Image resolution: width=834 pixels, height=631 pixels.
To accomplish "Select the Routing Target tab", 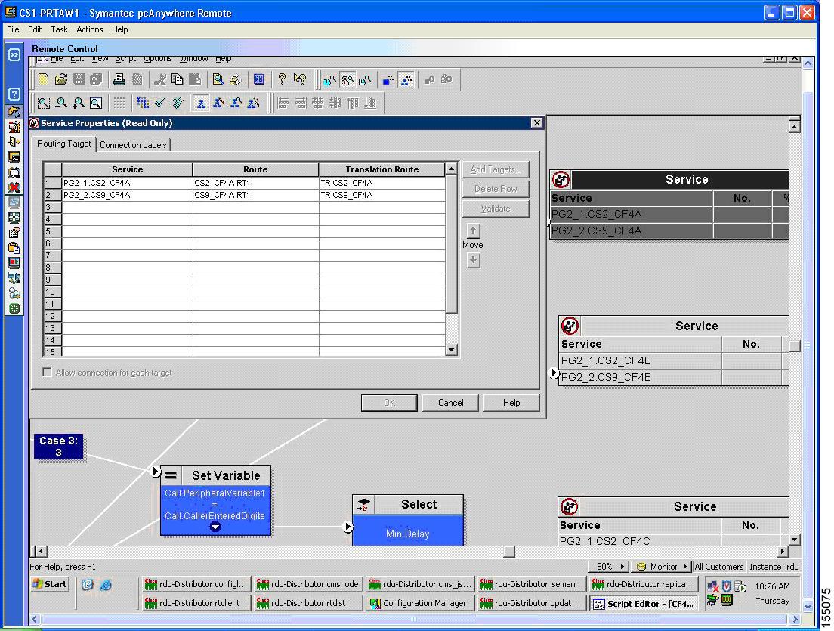I will point(63,144).
